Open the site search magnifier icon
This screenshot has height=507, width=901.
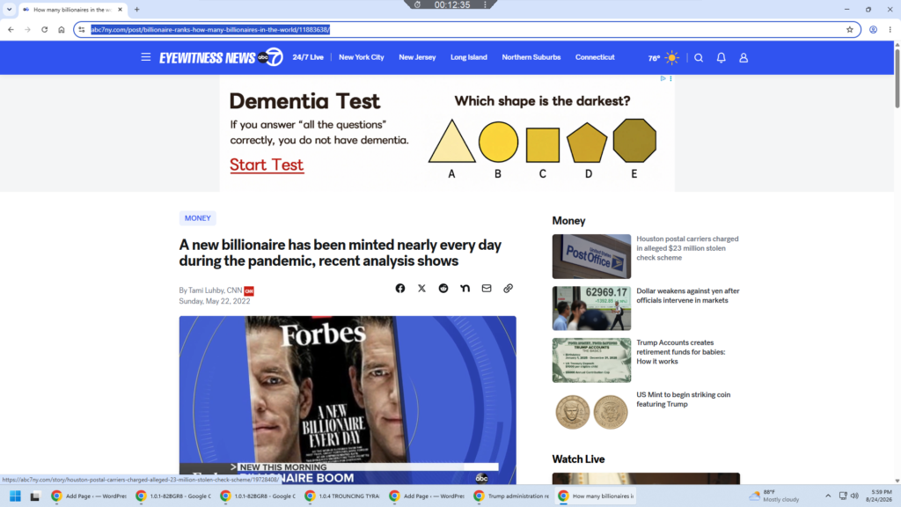click(x=699, y=57)
